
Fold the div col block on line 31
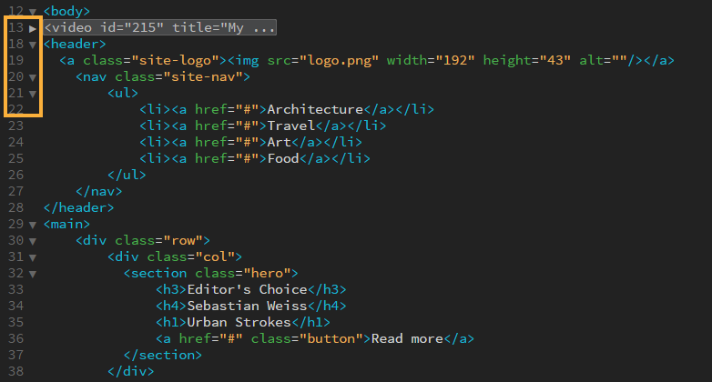tap(33, 257)
